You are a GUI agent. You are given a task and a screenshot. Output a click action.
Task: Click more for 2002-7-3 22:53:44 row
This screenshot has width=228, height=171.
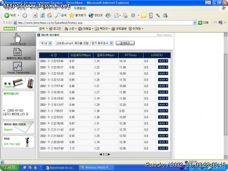tap(163, 61)
